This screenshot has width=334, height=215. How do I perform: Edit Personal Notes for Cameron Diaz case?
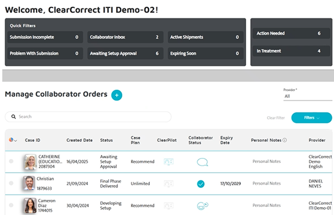[266, 205]
